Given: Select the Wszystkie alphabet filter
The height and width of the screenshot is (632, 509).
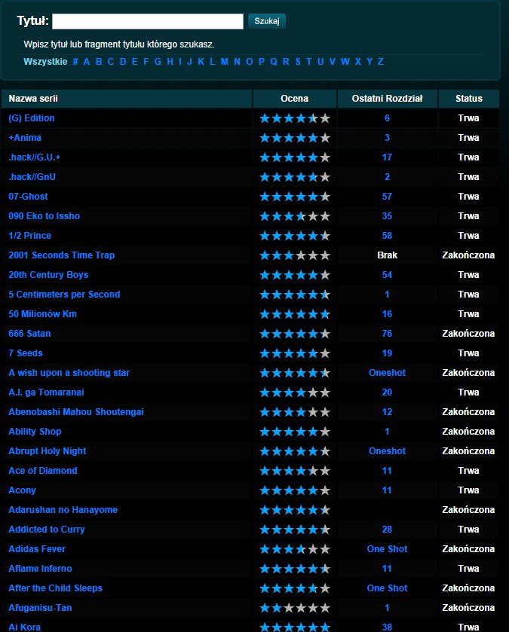Looking at the screenshot, I should (x=45, y=62).
